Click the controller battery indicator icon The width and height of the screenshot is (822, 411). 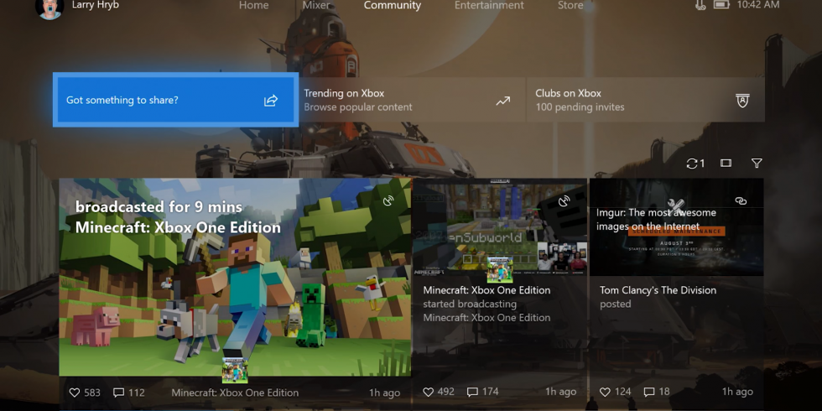(721, 5)
